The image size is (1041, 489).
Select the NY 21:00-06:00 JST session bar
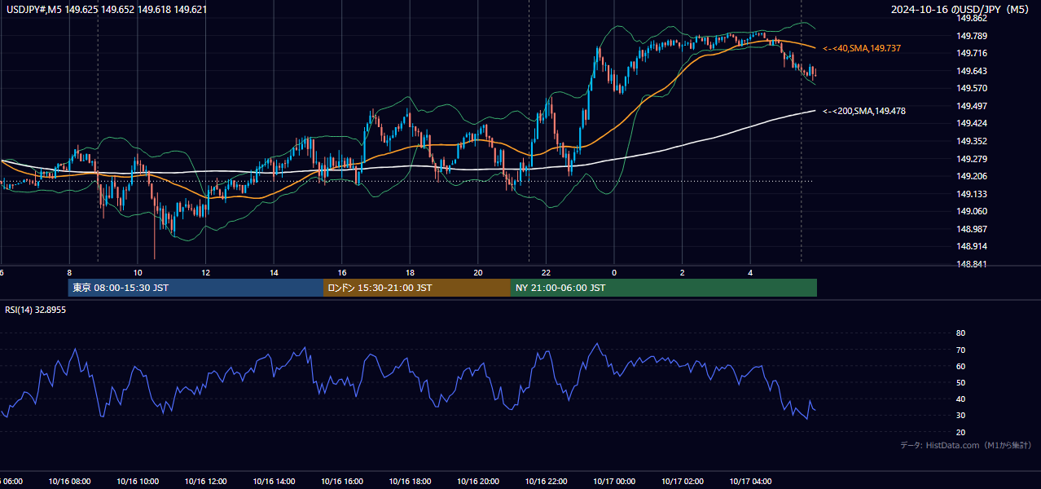(x=664, y=288)
